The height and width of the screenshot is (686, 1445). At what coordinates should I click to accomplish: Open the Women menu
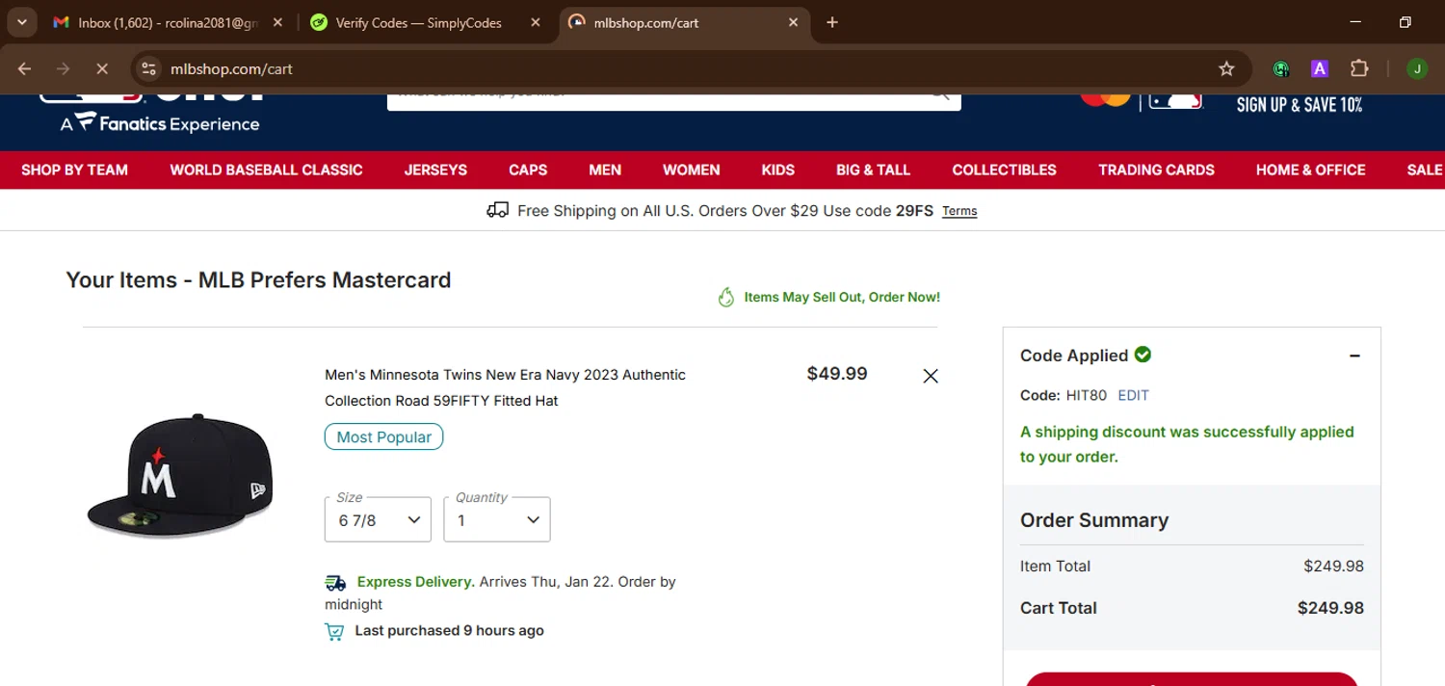click(x=692, y=170)
